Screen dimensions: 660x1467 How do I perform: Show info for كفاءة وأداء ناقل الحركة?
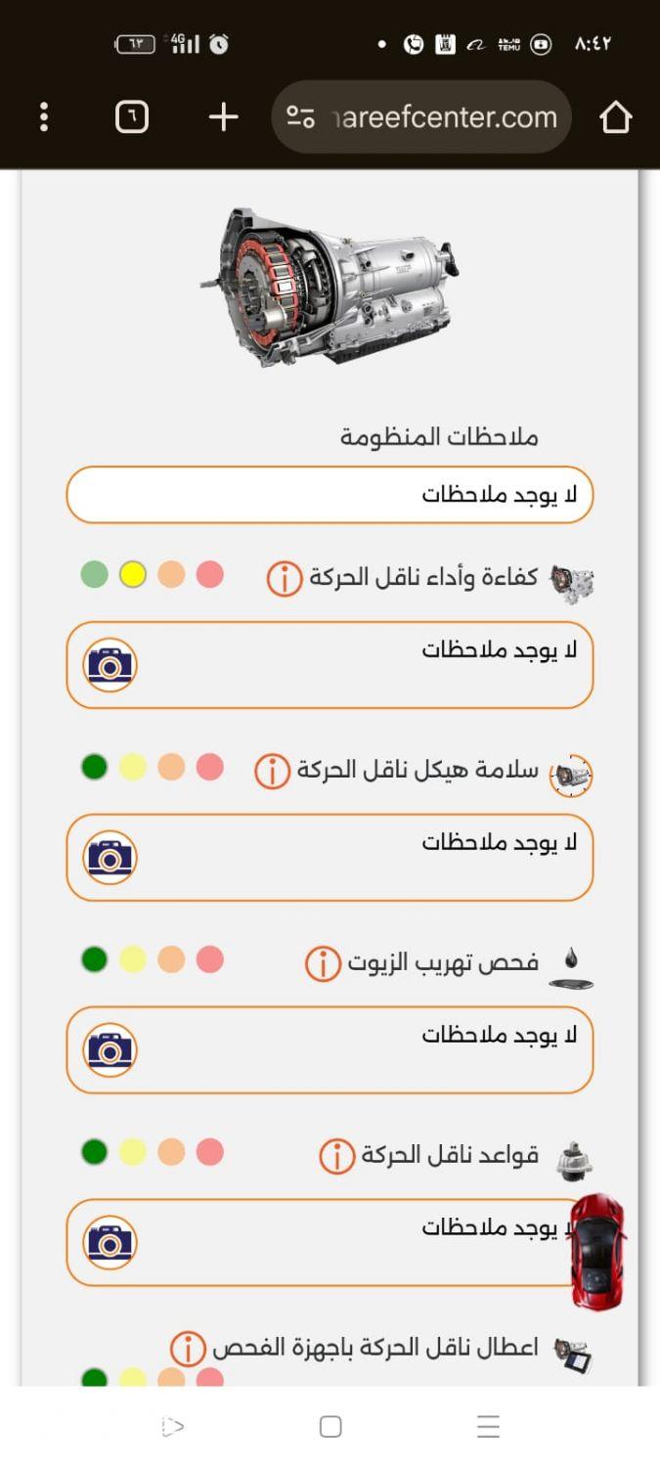(285, 579)
